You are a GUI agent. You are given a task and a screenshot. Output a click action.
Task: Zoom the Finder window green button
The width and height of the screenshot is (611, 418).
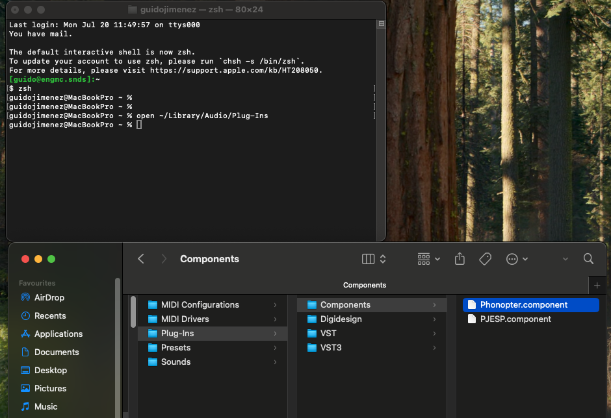(x=51, y=259)
